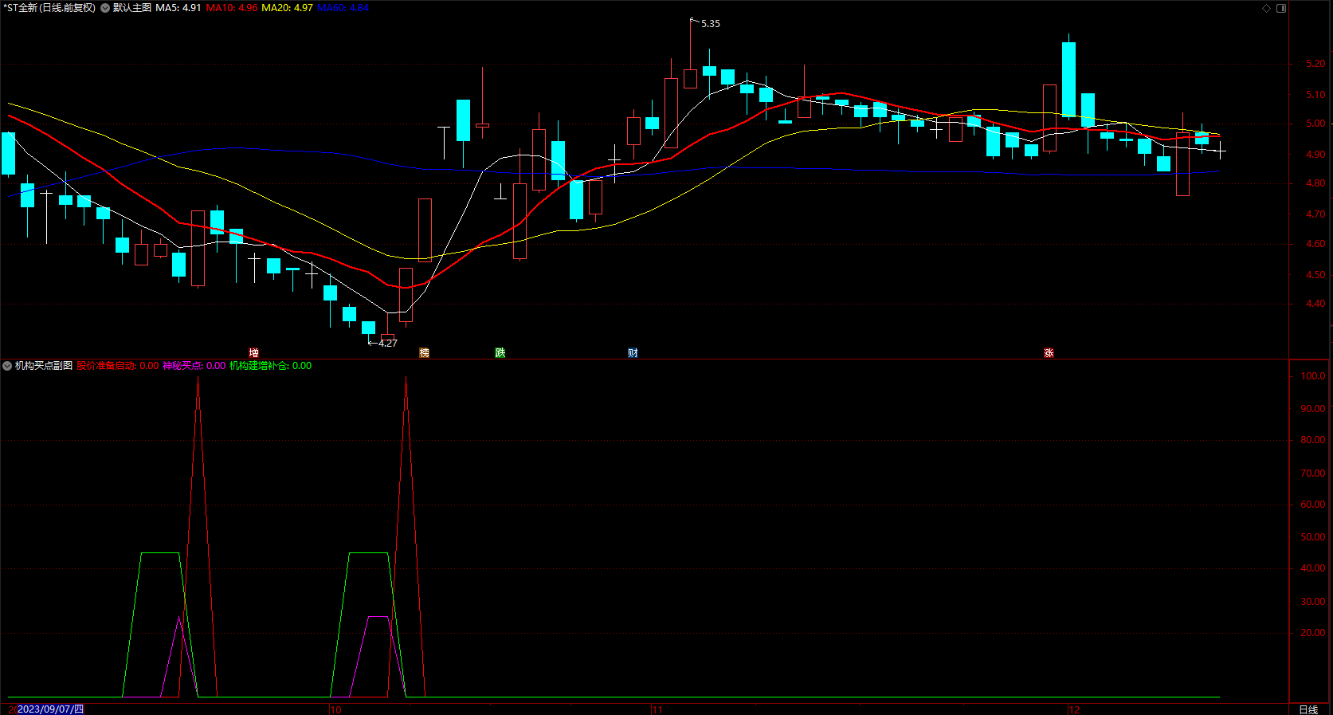Click the red 涨 event marker

[x=1049, y=352]
